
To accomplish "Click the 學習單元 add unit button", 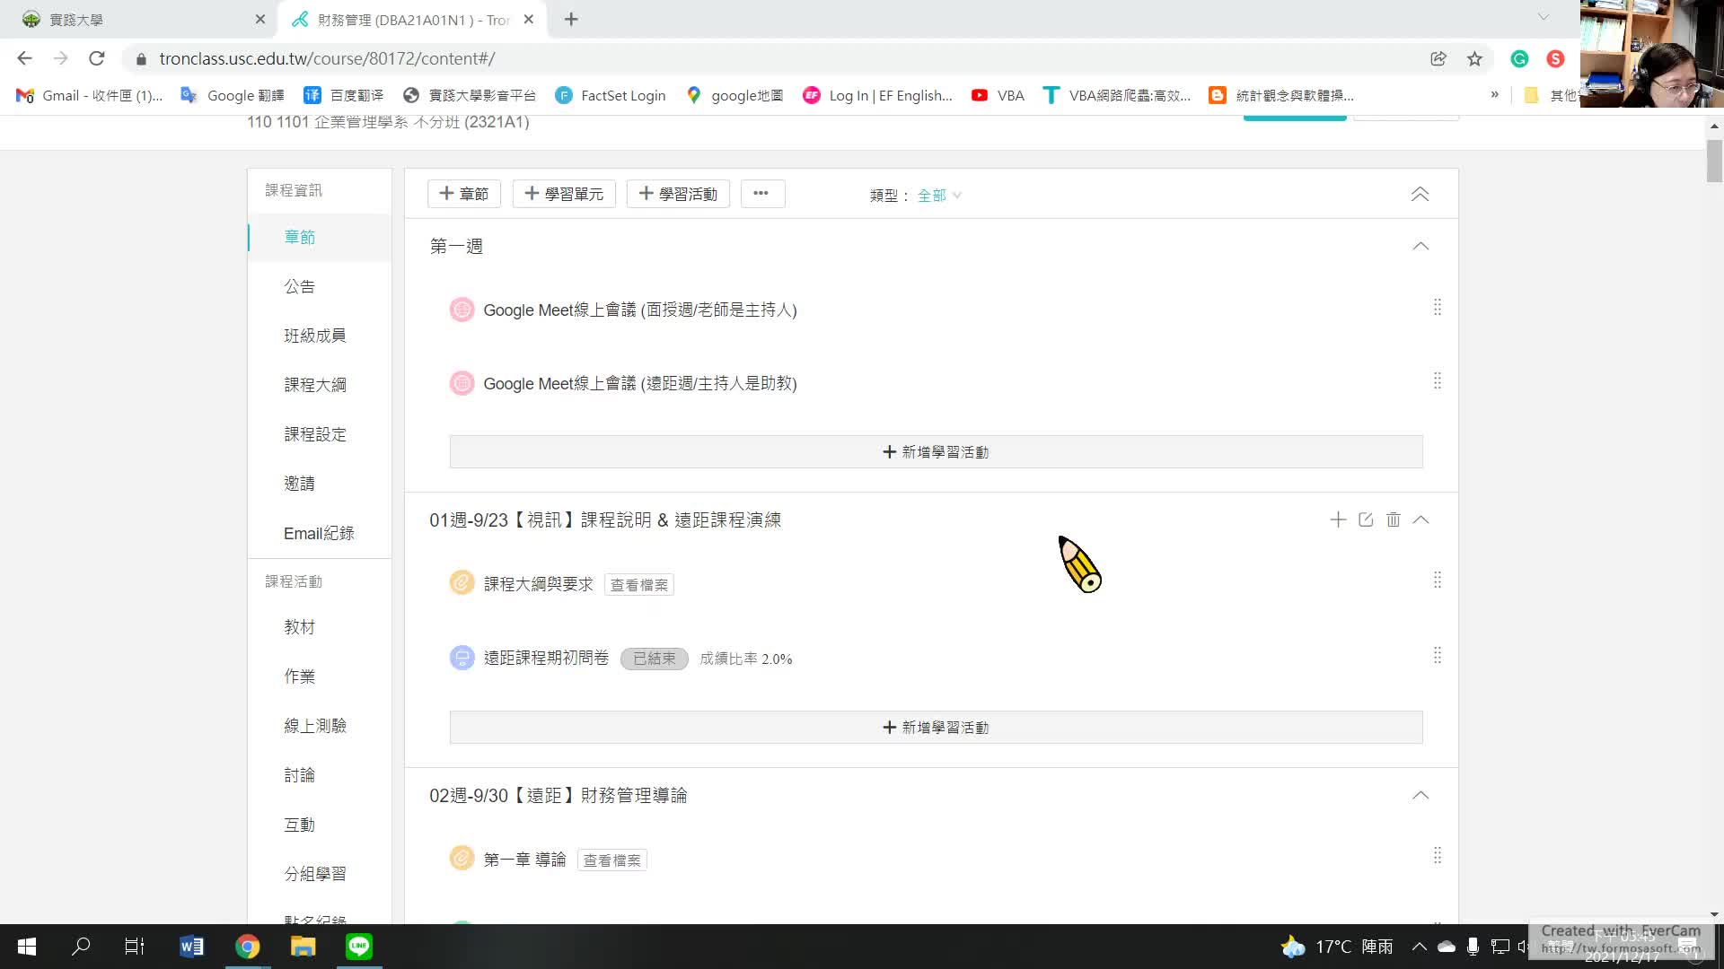I will click(x=564, y=194).
